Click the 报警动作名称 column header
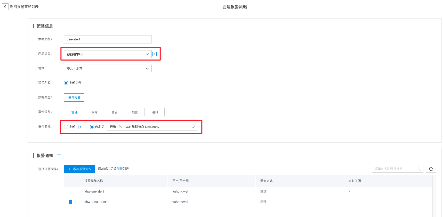Image resolution: width=443 pixels, height=217 pixels. pos(94,181)
